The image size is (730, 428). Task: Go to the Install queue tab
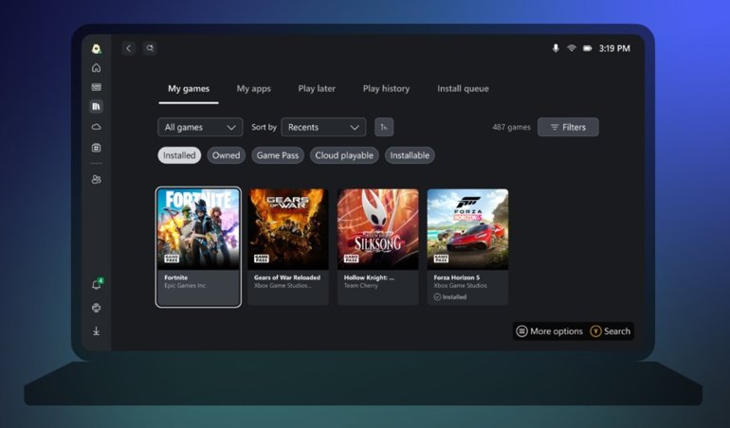(463, 89)
